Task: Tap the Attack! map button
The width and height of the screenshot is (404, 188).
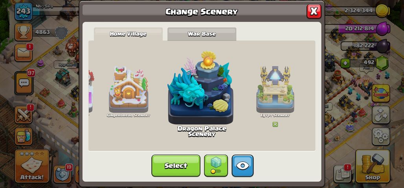Action: click(x=32, y=166)
